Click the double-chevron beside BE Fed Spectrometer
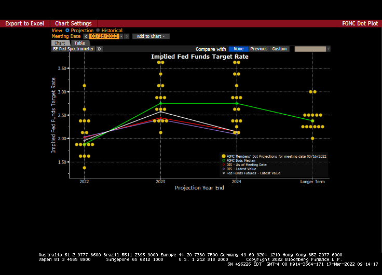The width and height of the screenshot is (382, 275). (99, 49)
